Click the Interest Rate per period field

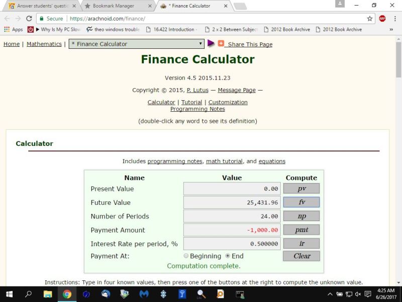pos(232,244)
